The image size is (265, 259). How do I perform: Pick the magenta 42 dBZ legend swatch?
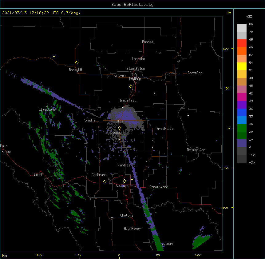pos(242,97)
